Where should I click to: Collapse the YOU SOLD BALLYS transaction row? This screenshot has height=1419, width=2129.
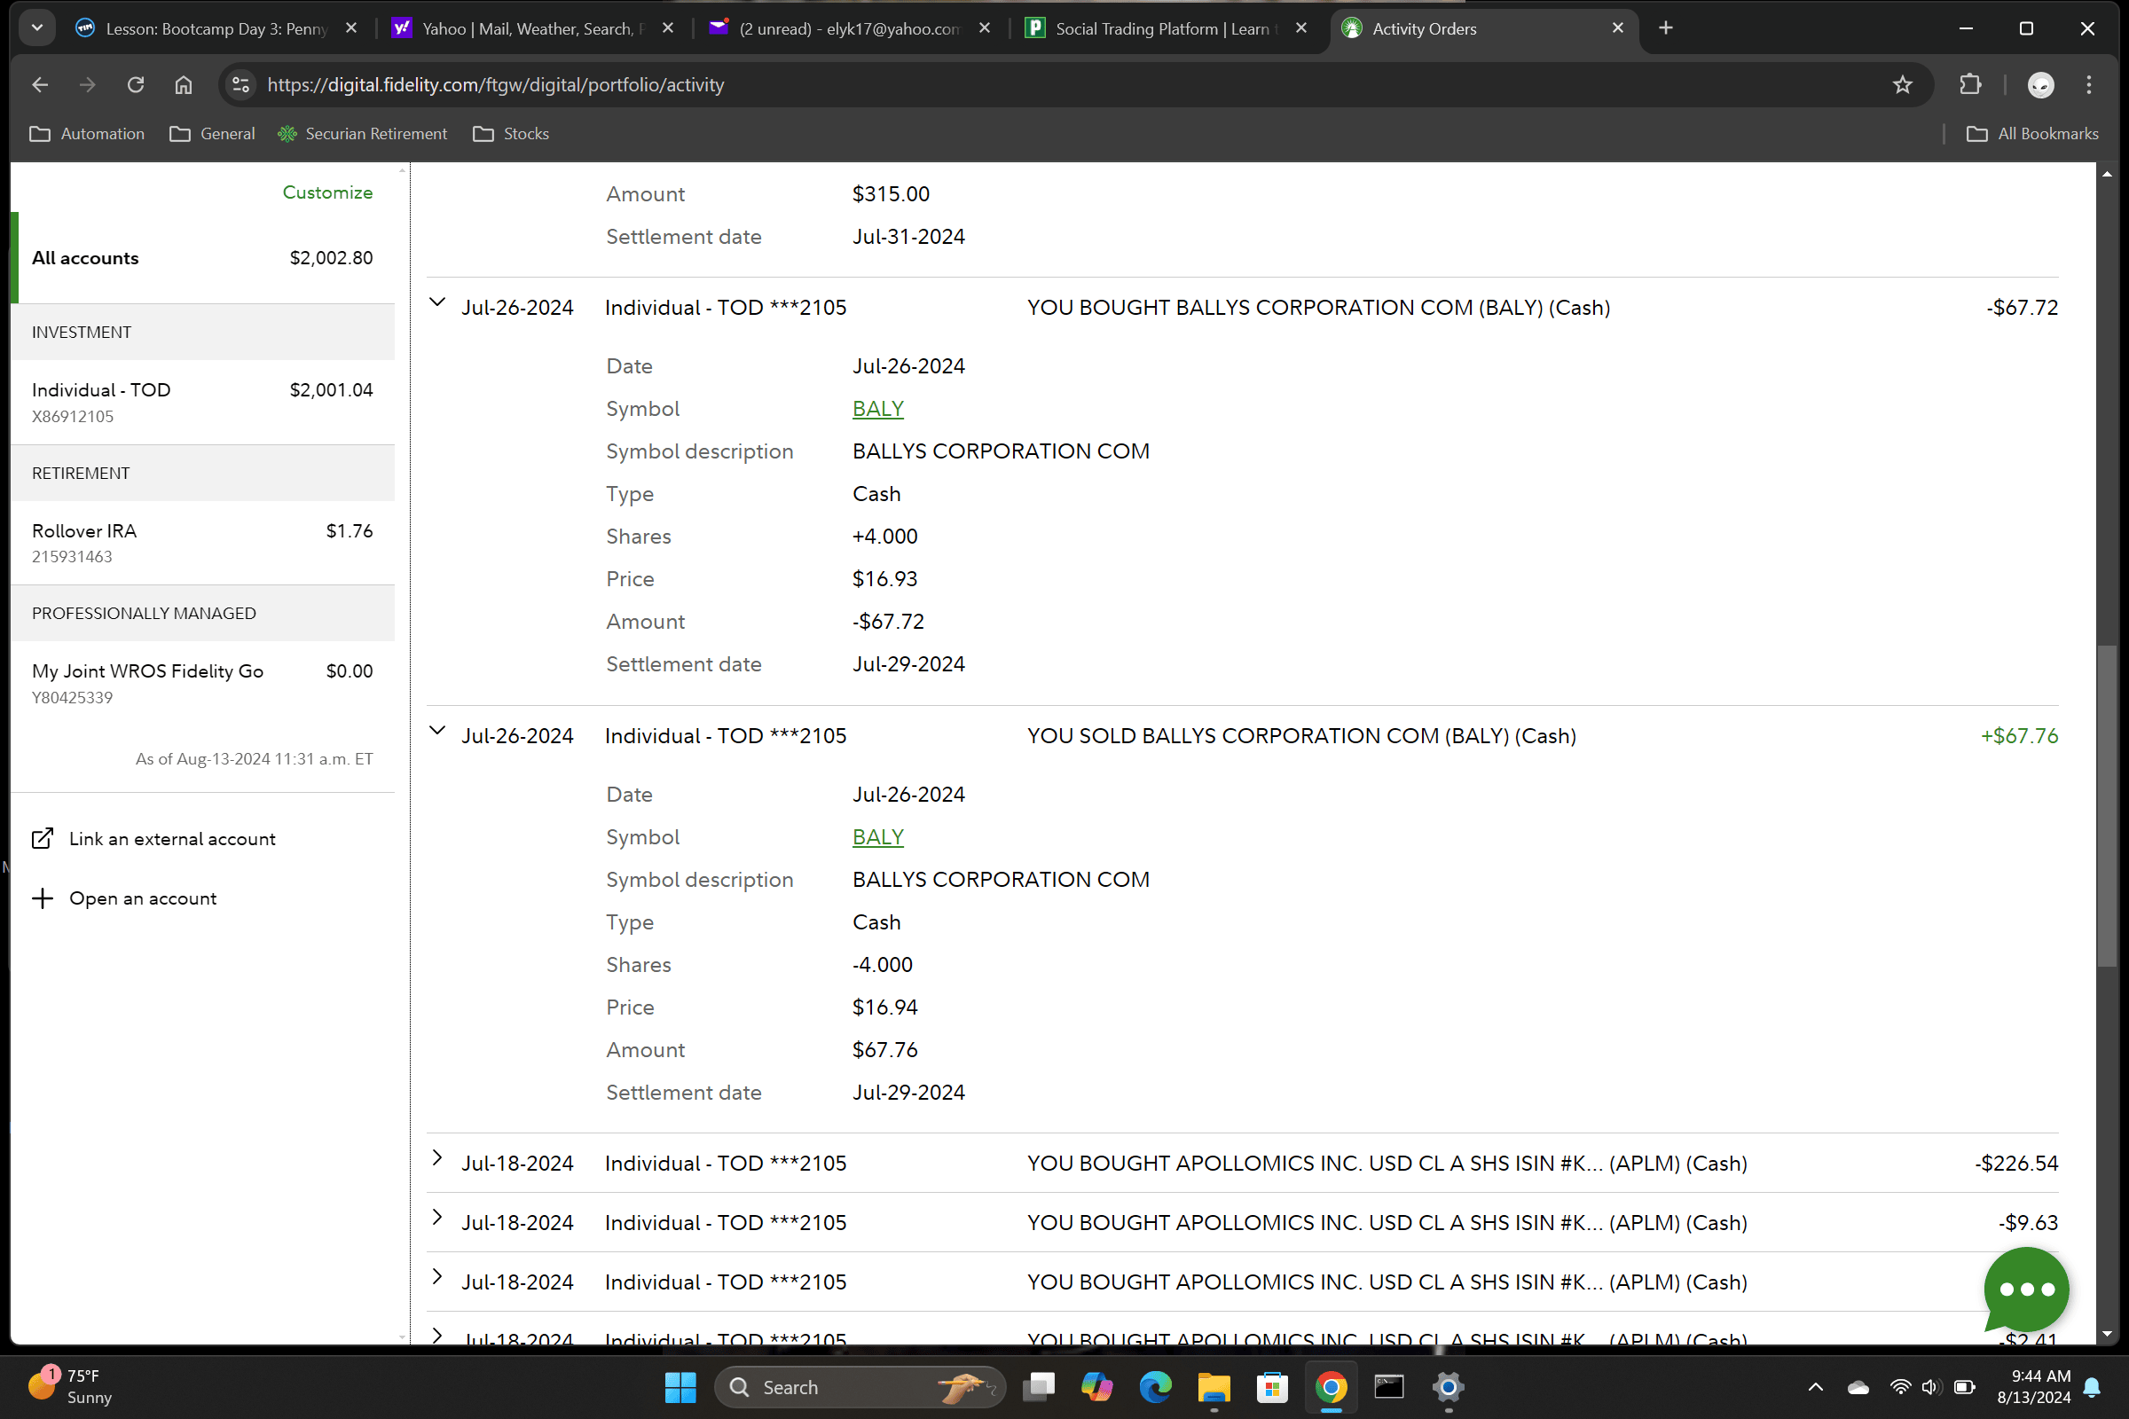pos(437,731)
